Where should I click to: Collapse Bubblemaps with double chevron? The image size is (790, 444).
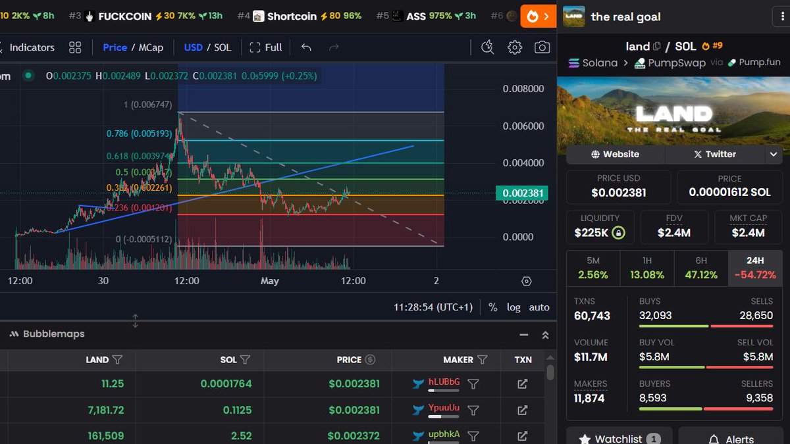click(545, 335)
